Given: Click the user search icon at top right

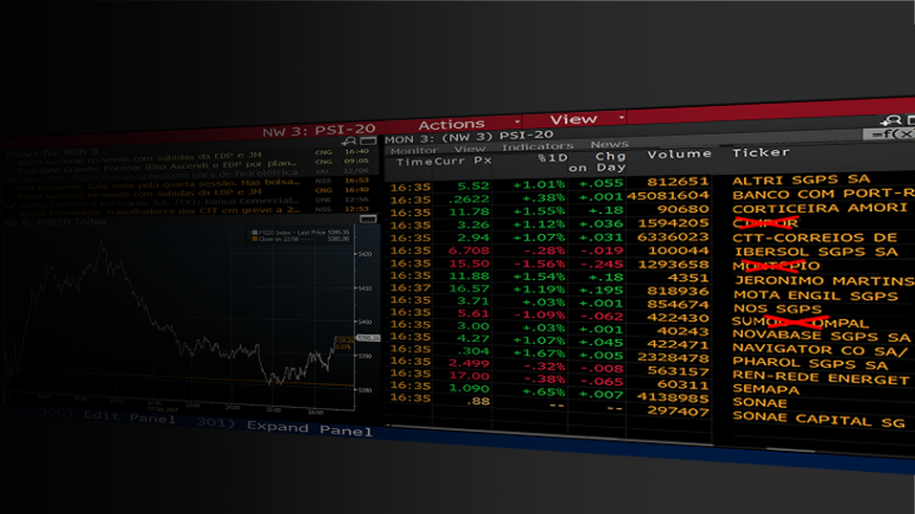Looking at the screenshot, I should coord(889,120).
